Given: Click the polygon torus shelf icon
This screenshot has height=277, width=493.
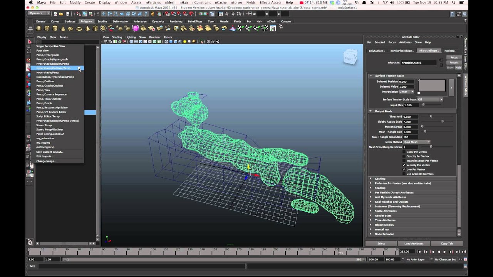Looking at the screenshot, I should (x=79, y=28).
